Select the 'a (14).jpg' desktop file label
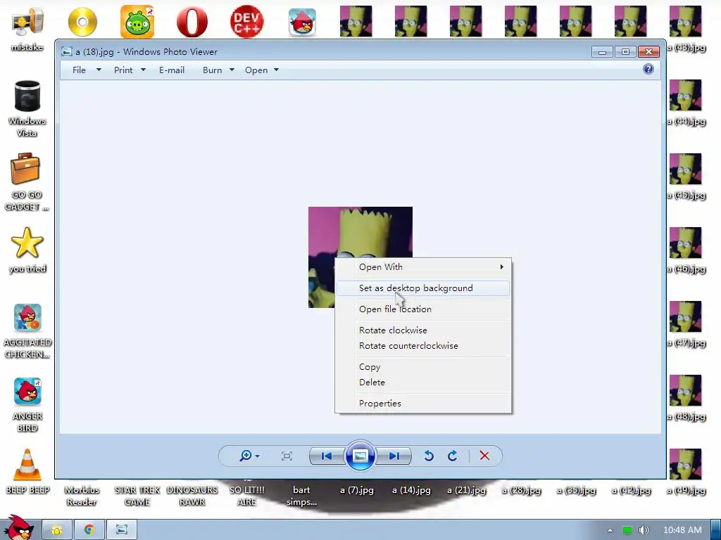The height and width of the screenshot is (540, 721). (x=411, y=490)
